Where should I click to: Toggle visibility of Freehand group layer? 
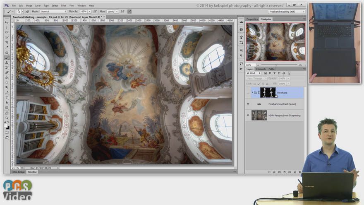click(248, 92)
